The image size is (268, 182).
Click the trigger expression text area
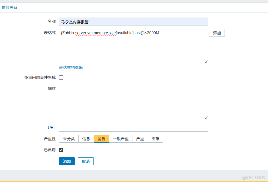tap(132, 46)
